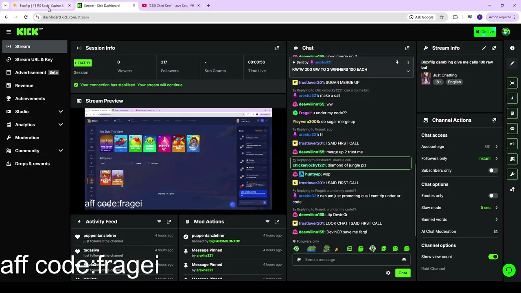Toggle the lightning bolt panel in right sidebar
The width and height of the screenshot is (521, 293).
point(512,98)
